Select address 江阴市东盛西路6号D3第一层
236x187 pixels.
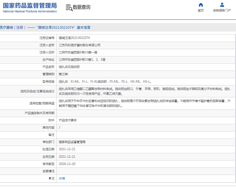(x=78, y=52)
